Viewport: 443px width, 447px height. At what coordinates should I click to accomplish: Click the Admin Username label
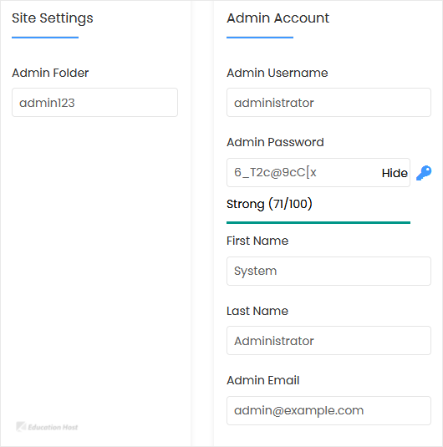coord(278,73)
